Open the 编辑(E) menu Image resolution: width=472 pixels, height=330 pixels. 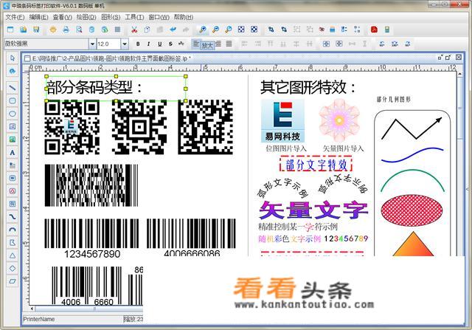pos(38,17)
